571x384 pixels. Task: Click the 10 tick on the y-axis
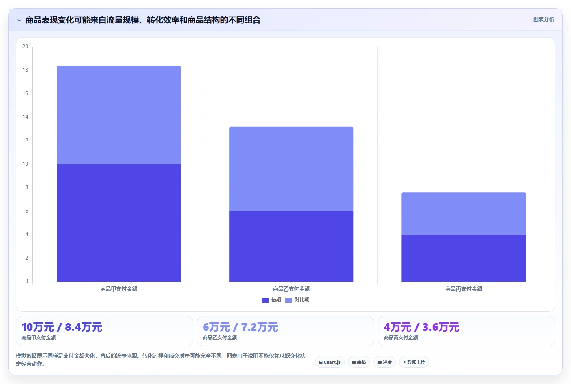pyautogui.click(x=25, y=164)
